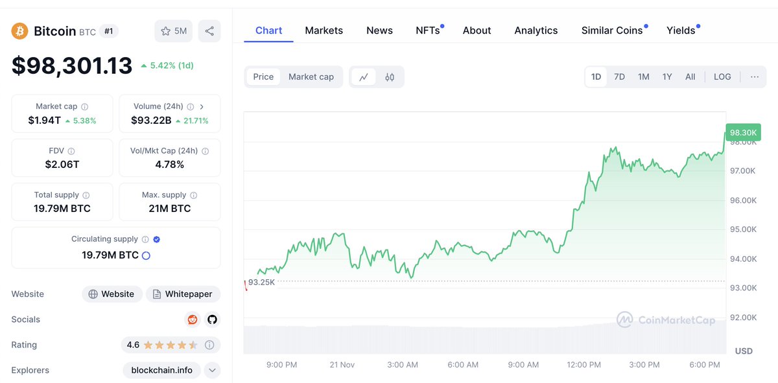Open Bitcoin's Reddit social icon
This screenshot has width=778, height=383.
[192, 319]
